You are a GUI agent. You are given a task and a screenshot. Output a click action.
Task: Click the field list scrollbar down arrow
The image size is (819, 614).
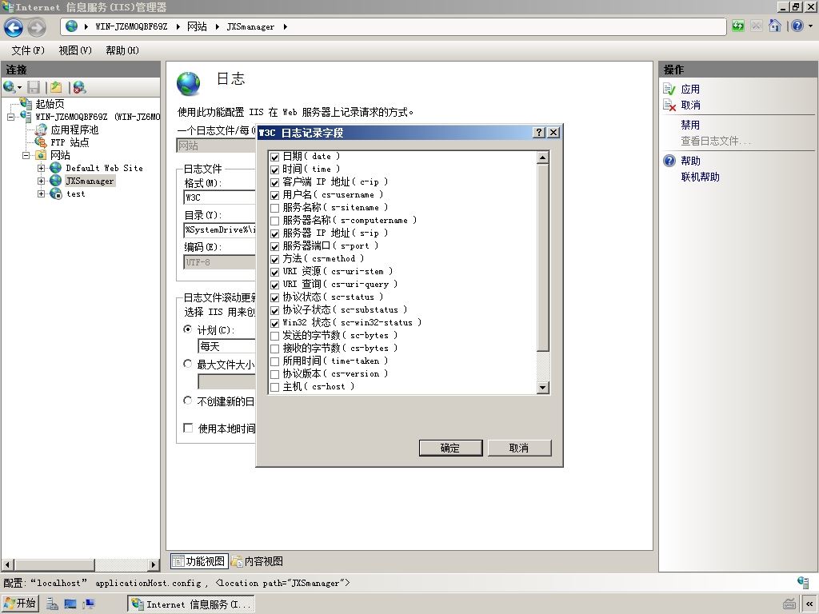pyautogui.click(x=543, y=388)
